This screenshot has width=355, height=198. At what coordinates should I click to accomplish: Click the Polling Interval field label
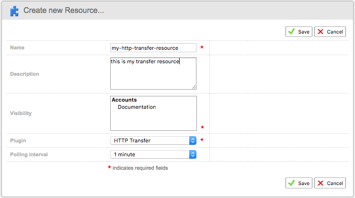click(29, 154)
